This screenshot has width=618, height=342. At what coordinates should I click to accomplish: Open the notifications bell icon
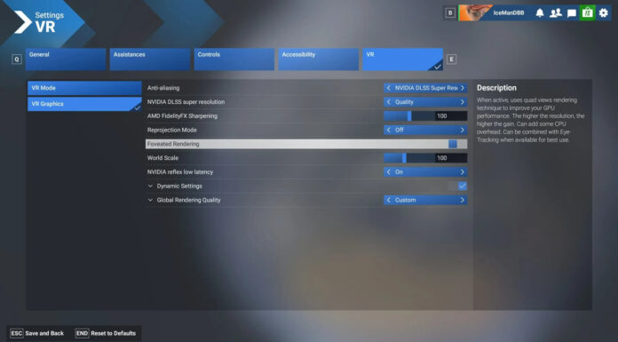click(540, 13)
